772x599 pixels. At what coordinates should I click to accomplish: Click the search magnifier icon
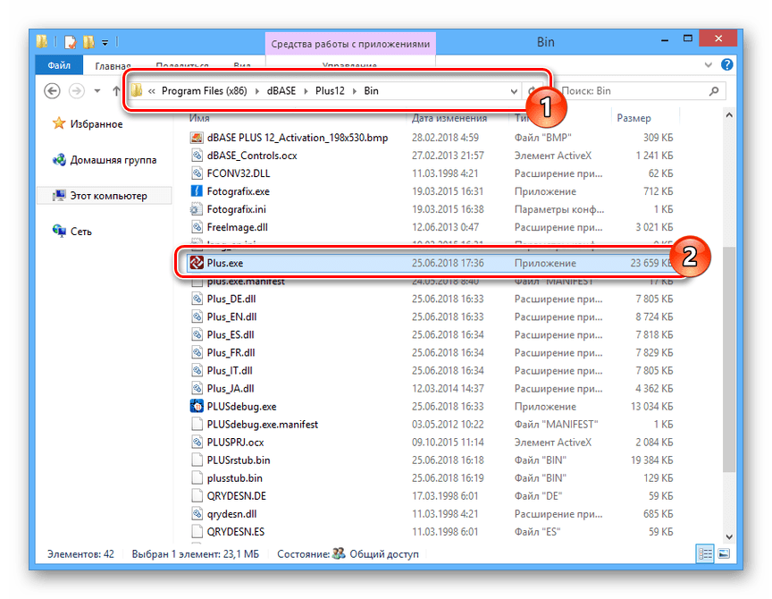click(x=714, y=91)
